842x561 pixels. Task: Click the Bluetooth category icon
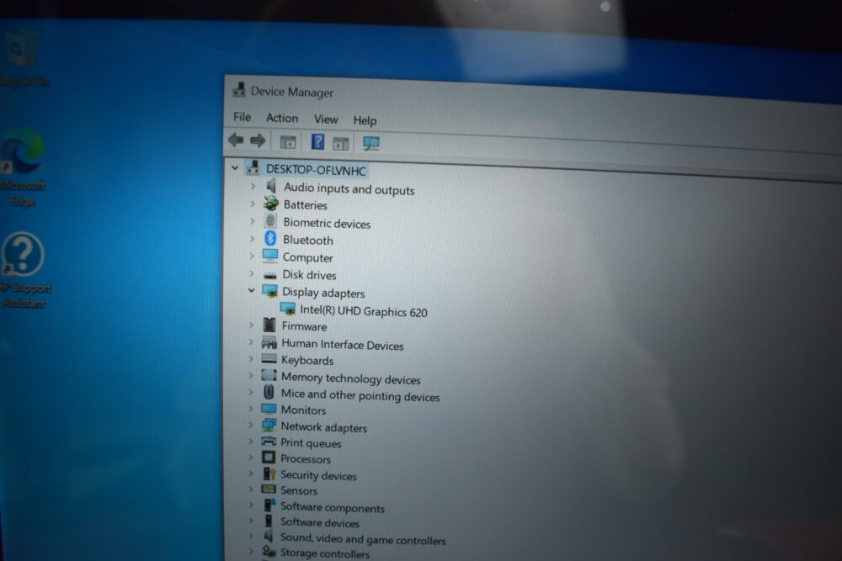coord(270,238)
